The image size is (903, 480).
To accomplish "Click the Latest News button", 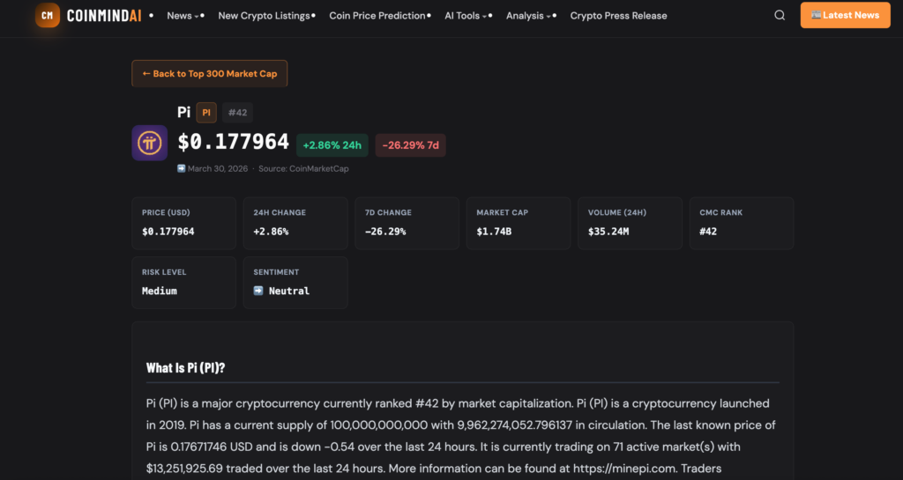I will (845, 16).
